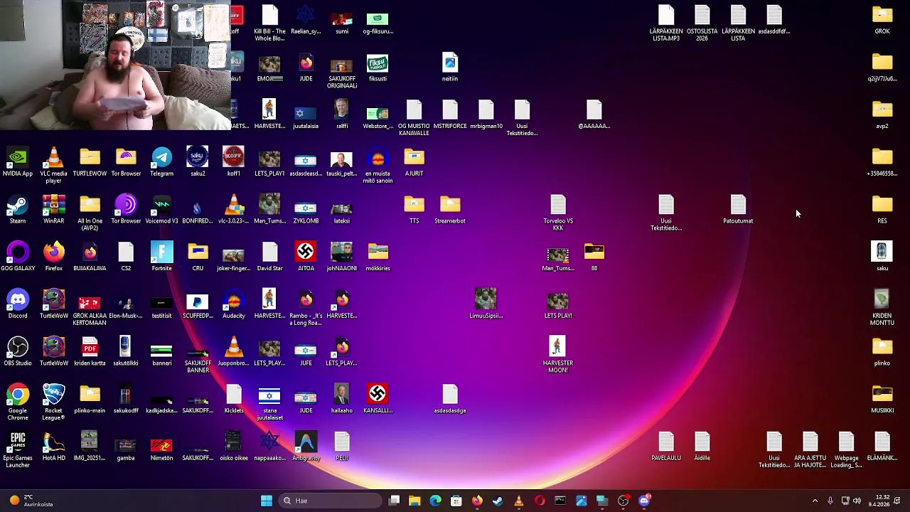910x512 pixels.
Task: Select the Telegram desktop icon
Action: (161, 162)
